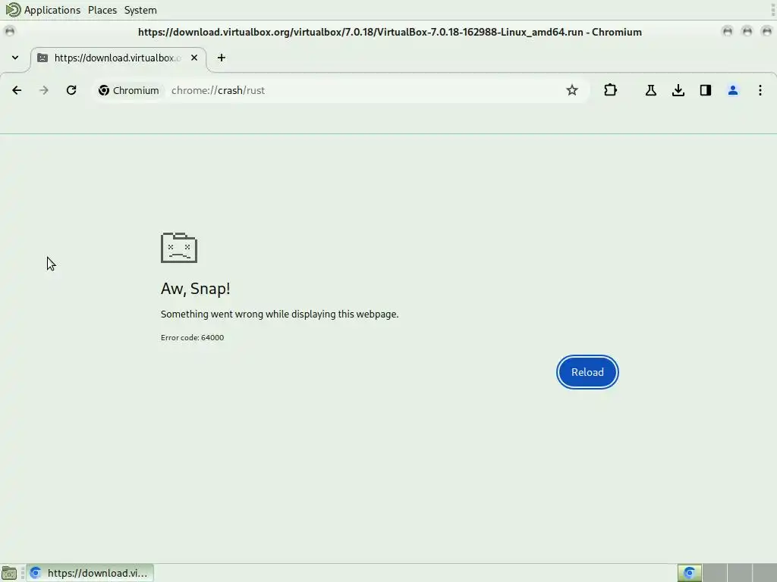Maximize the Chromium window
Image resolution: width=777 pixels, height=582 pixels.
(747, 31)
